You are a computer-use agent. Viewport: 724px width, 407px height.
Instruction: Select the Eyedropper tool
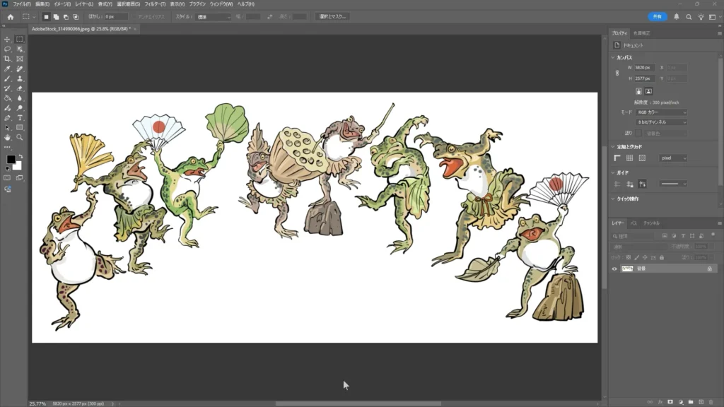(7, 69)
